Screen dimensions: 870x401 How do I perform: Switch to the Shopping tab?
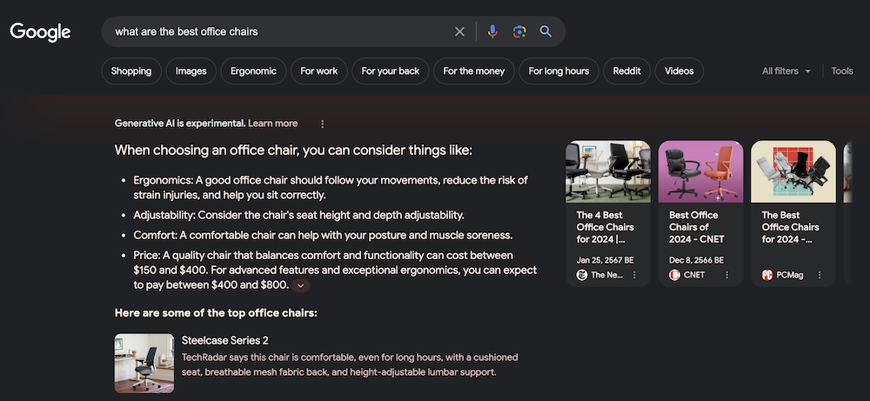[x=131, y=71]
